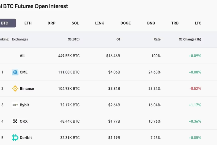Screen dimensions: 217x145
Task: Click the Bybit logo icon
Action: [15, 105]
